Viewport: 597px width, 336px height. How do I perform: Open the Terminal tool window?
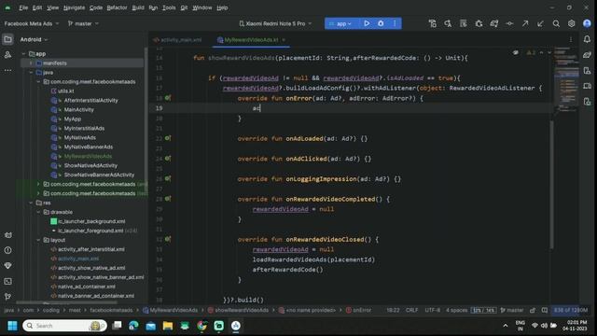[x=8, y=281]
